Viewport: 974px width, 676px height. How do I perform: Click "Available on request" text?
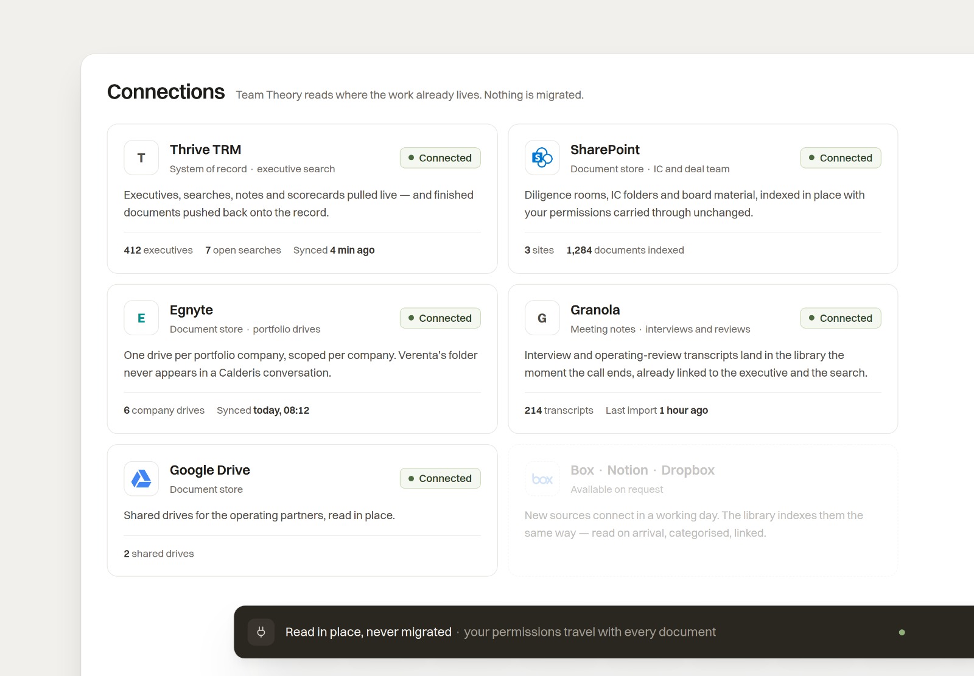pos(617,489)
